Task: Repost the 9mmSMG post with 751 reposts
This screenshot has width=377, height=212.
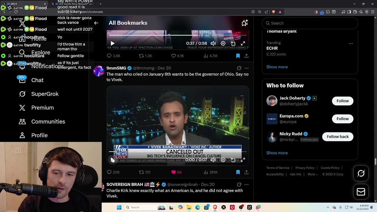Action: click(x=145, y=172)
